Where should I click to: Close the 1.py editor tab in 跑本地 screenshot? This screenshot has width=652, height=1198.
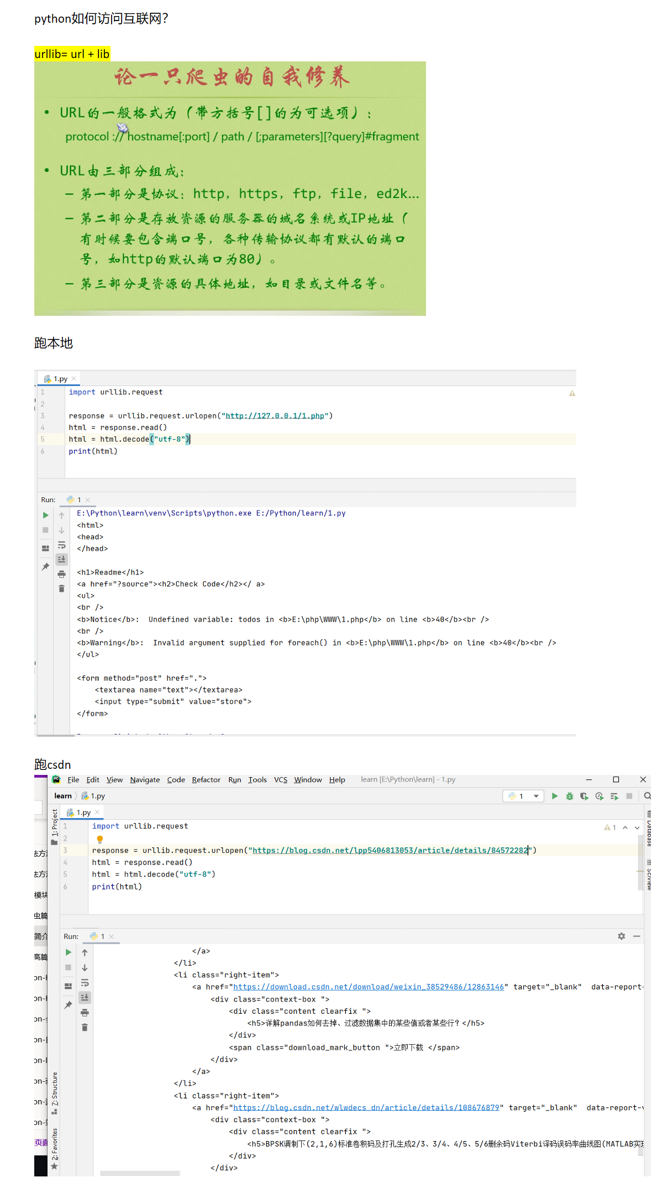[73, 378]
